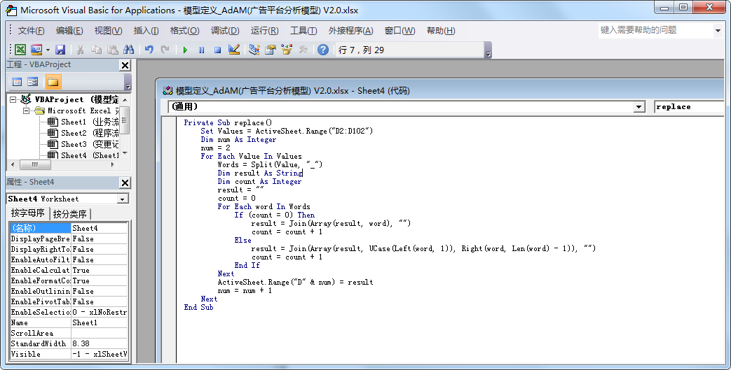Close the 工程 - VBAProject panel
Screen dimensions: 731x370
(x=125, y=65)
